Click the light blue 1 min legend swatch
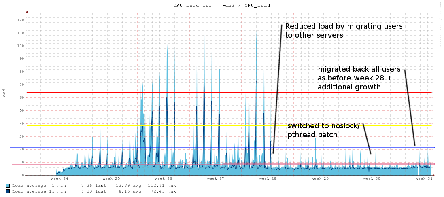This screenshot has width=444, height=197. click(x=8, y=185)
